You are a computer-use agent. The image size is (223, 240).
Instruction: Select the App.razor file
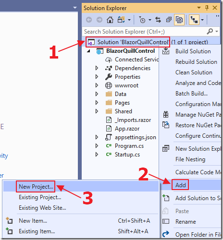pos(127,129)
